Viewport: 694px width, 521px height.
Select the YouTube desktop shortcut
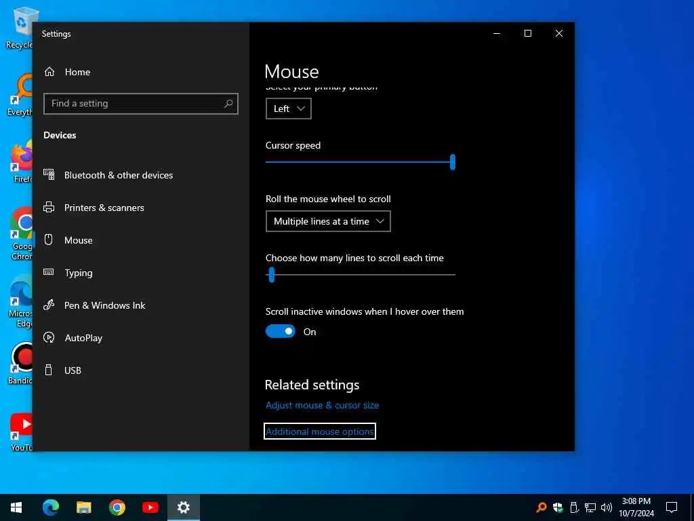point(21,432)
